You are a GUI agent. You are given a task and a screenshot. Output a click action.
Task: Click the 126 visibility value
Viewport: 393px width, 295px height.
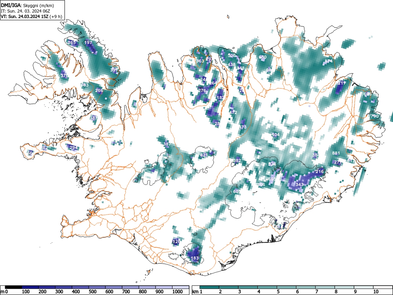click(x=176, y=242)
